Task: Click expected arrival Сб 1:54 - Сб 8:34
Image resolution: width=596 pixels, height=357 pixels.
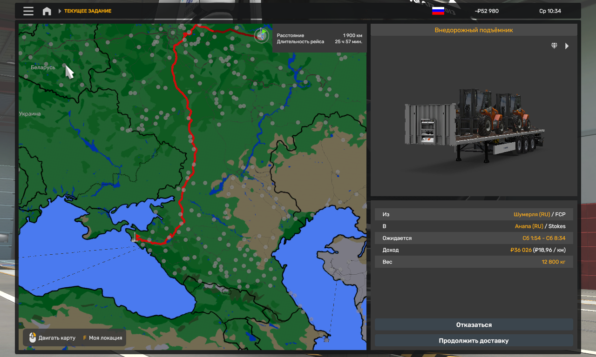Action: tap(544, 238)
